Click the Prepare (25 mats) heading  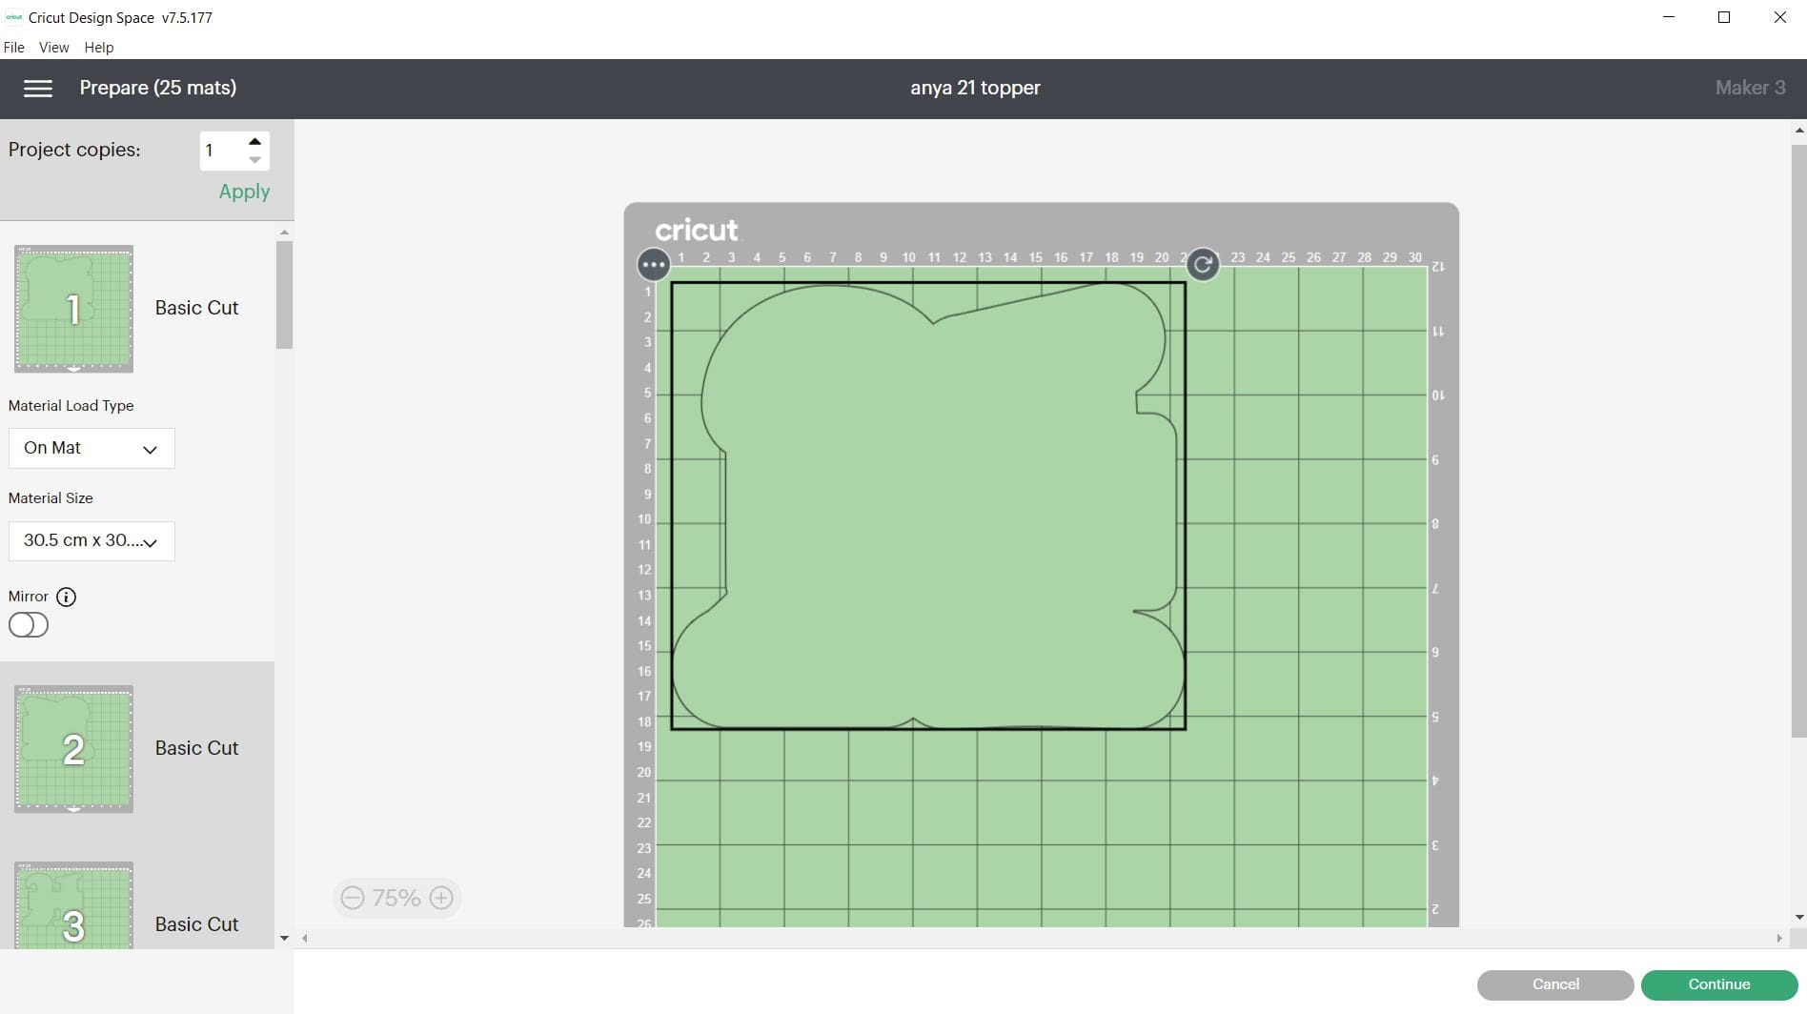(x=158, y=88)
